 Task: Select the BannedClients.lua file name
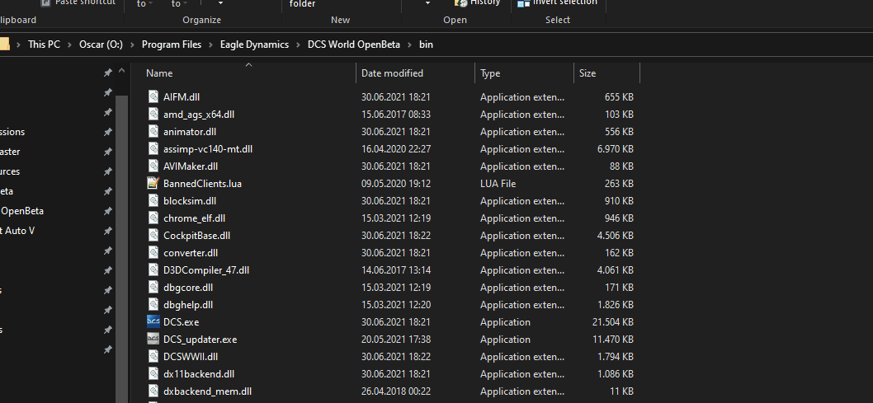pyautogui.click(x=202, y=184)
